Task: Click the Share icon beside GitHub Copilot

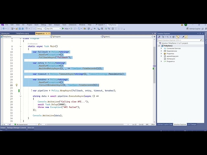Action: point(202,29)
